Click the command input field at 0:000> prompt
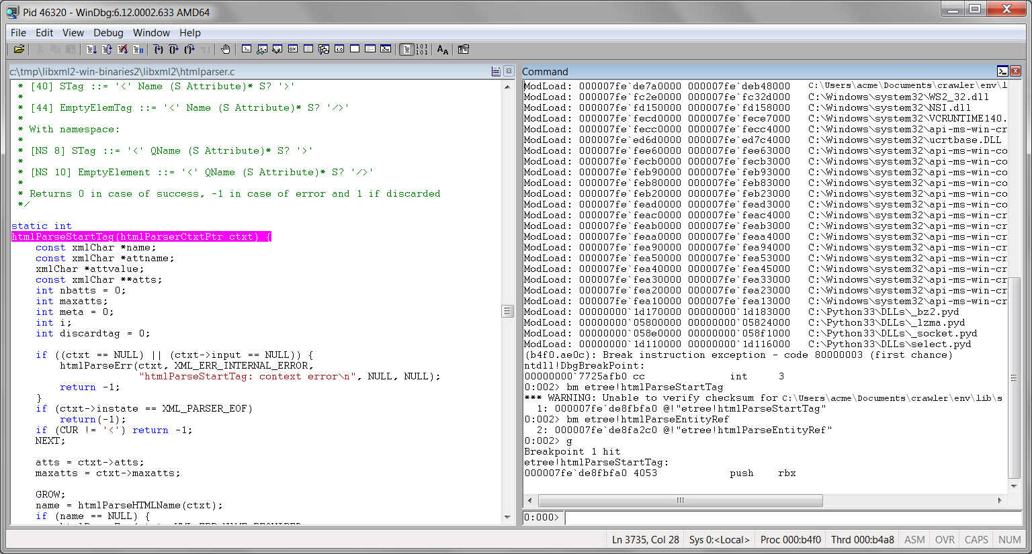This screenshot has height=554, width=1032. (793, 517)
